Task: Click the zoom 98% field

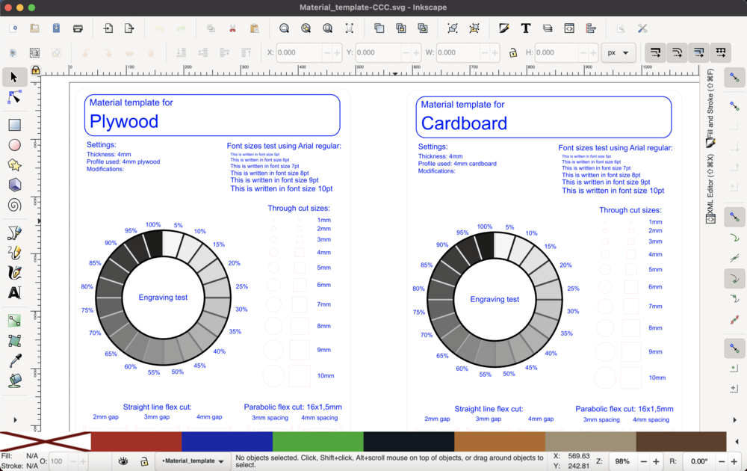Action: pos(622,461)
